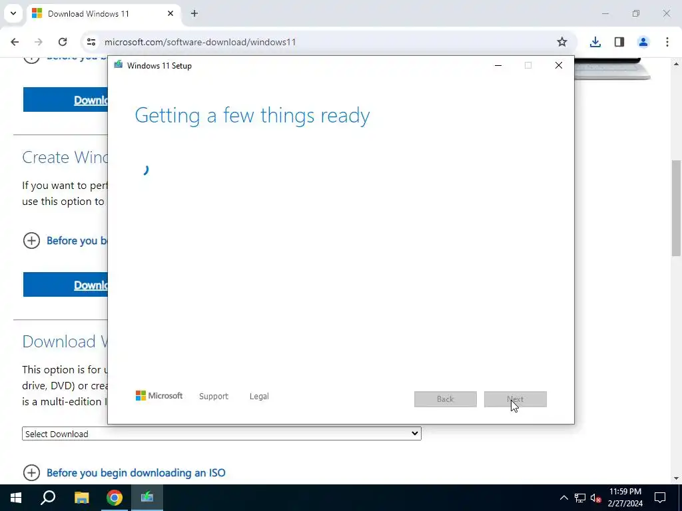Open the Legal link in Setup
Image resolution: width=682 pixels, height=511 pixels.
[259, 397]
